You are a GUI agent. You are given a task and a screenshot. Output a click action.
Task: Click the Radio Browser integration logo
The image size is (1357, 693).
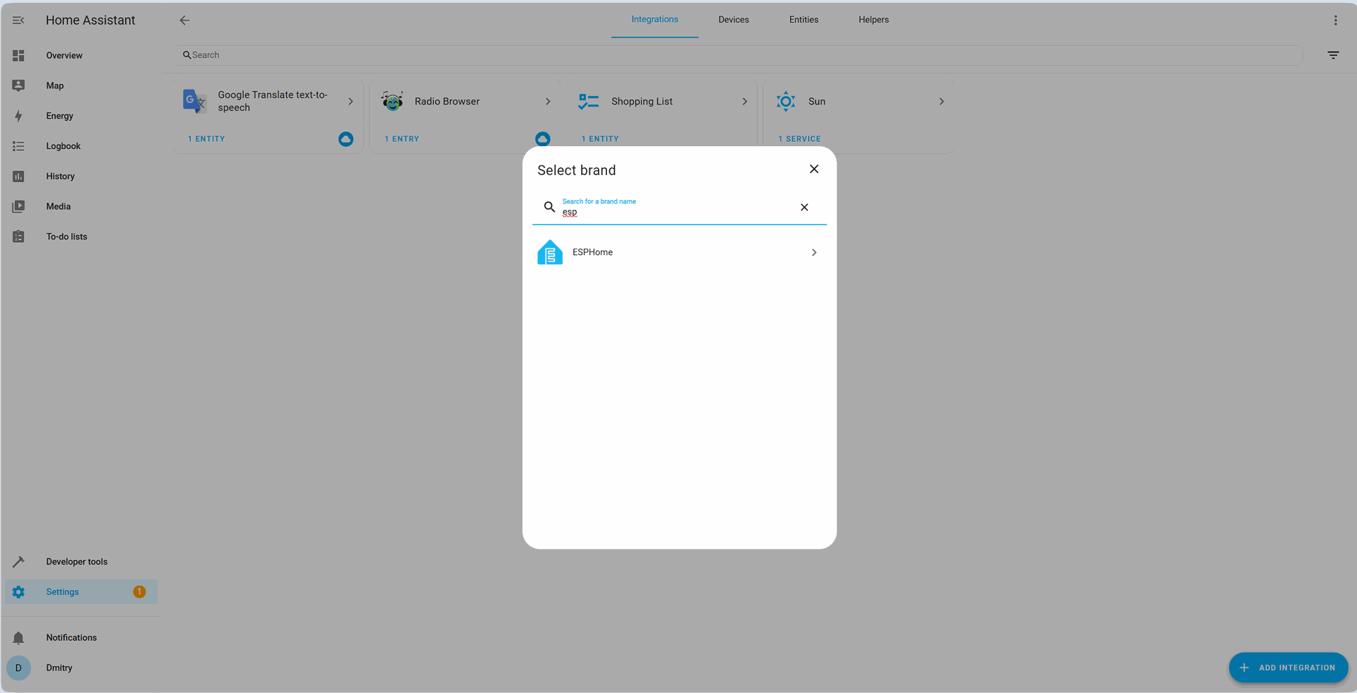click(392, 101)
